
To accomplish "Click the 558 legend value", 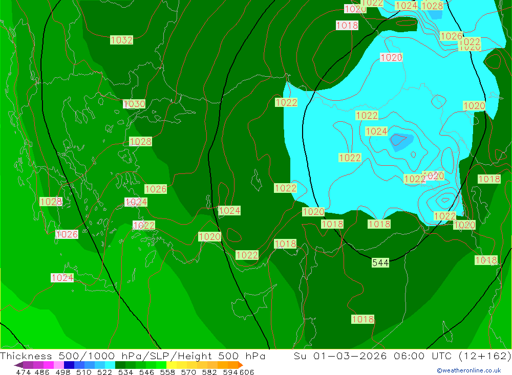I will pyautogui.click(x=167, y=372).
